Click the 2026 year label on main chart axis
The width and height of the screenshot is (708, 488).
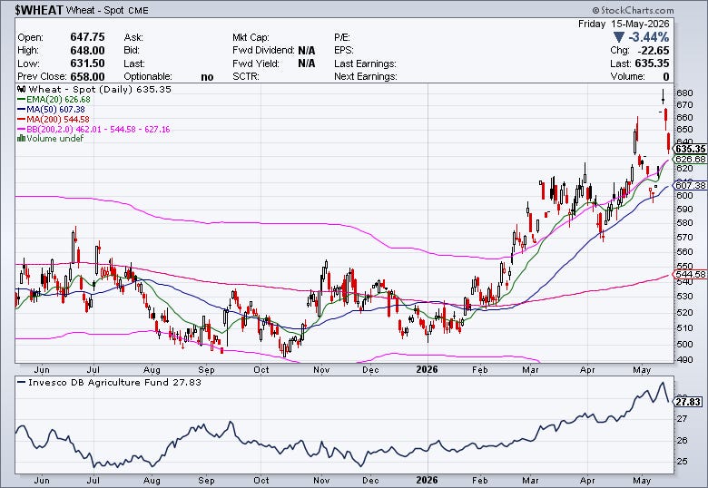coord(427,369)
